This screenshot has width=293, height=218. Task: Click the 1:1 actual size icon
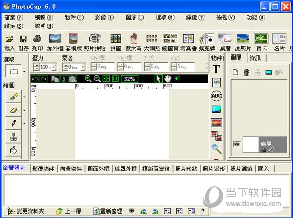click(x=115, y=79)
